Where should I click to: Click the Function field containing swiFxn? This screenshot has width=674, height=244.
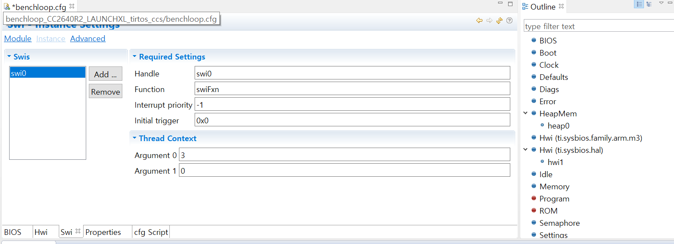pyautogui.click(x=352, y=89)
